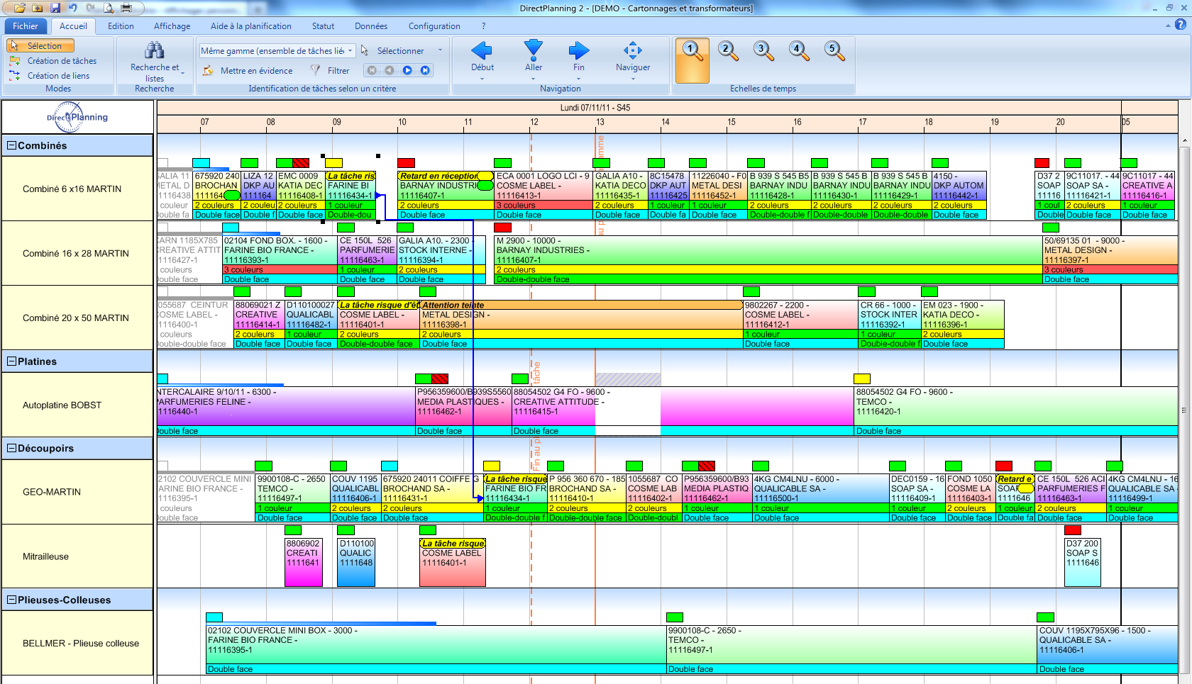
Task: Click the Fin right arrow icon
Action: [x=579, y=50]
